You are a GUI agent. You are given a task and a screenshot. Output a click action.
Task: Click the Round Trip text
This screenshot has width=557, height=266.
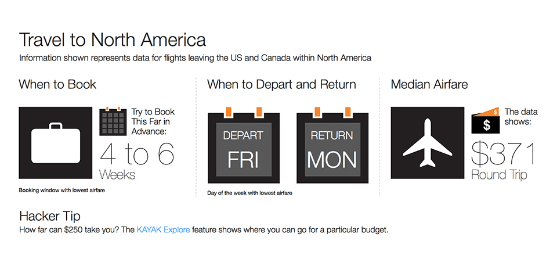point(499,175)
